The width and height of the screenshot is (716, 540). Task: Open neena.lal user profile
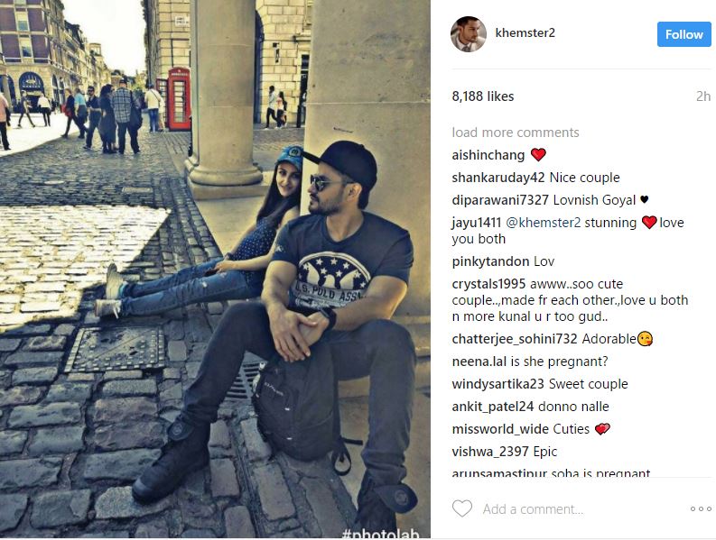pyautogui.click(x=479, y=362)
